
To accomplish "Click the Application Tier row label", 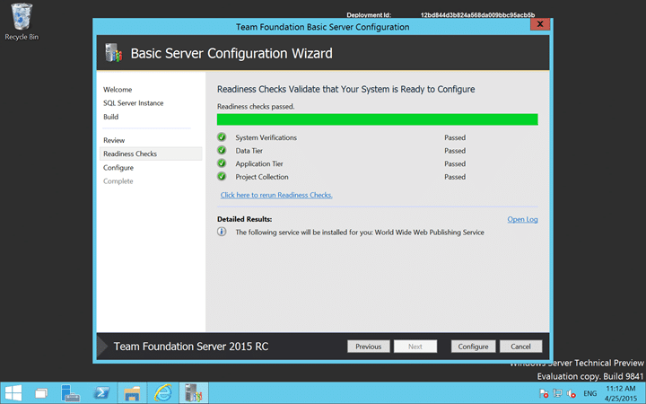I will 259,163.
